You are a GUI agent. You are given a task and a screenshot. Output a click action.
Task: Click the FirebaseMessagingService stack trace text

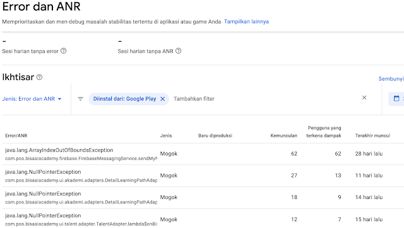[x=81, y=159]
